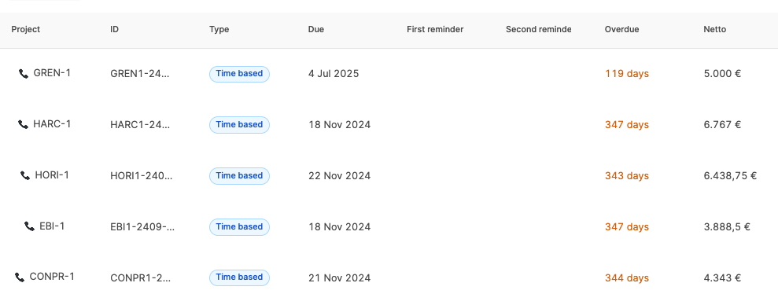The image size is (778, 305).
Task: Open invoice ID EBI1-2409-…
Action: click(142, 227)
